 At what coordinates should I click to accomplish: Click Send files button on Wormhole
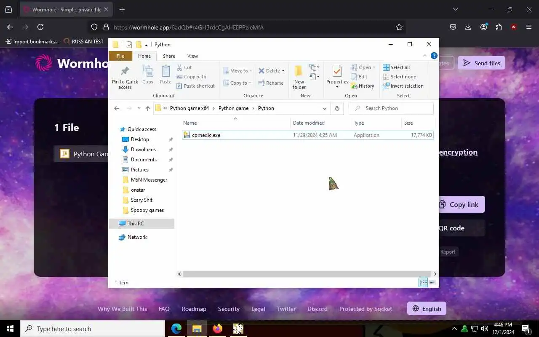pos(481,63)
